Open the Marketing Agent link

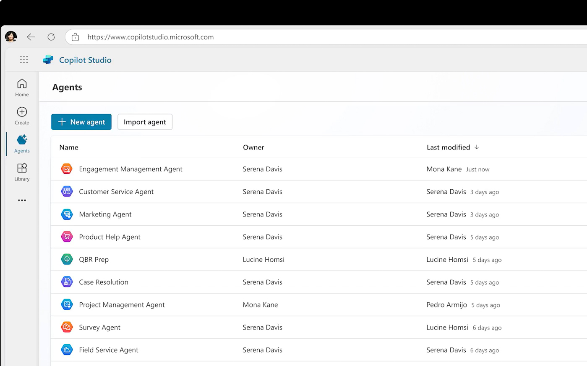coord(105,214)
